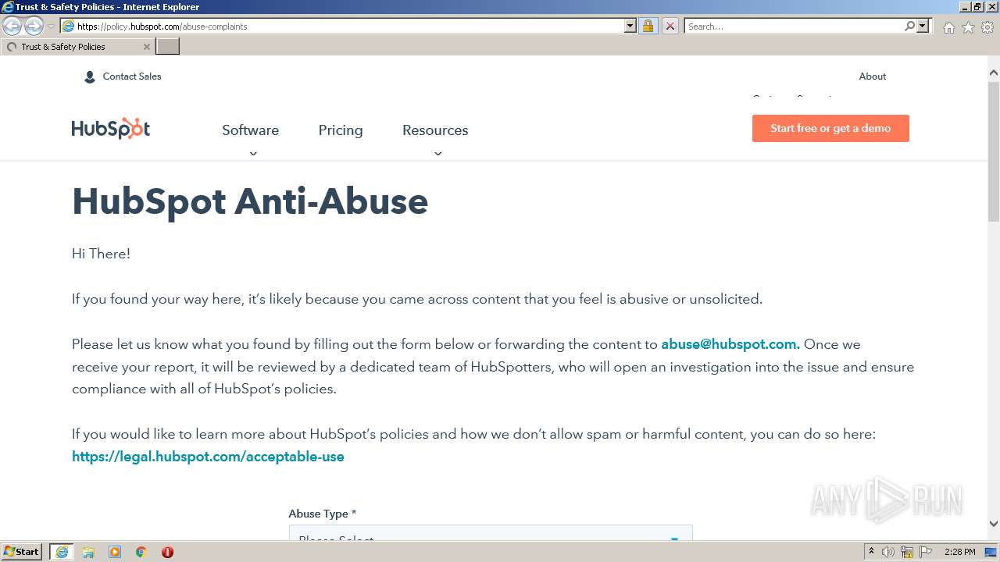Open a new blank tab
Image resolution: width=1000 pixels, height=562 pixels.
[168, 47]
